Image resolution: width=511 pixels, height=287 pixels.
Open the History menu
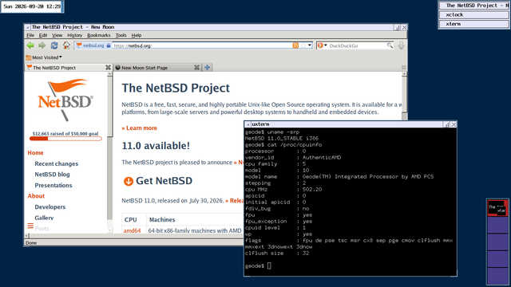[74, 35]
